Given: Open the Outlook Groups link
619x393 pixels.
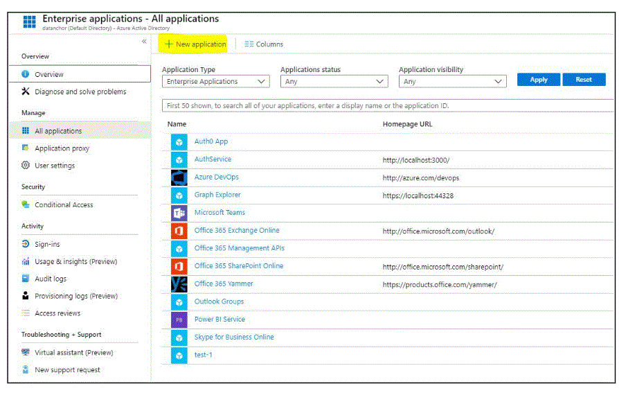Looking at the screenshot, I should 219,302.
